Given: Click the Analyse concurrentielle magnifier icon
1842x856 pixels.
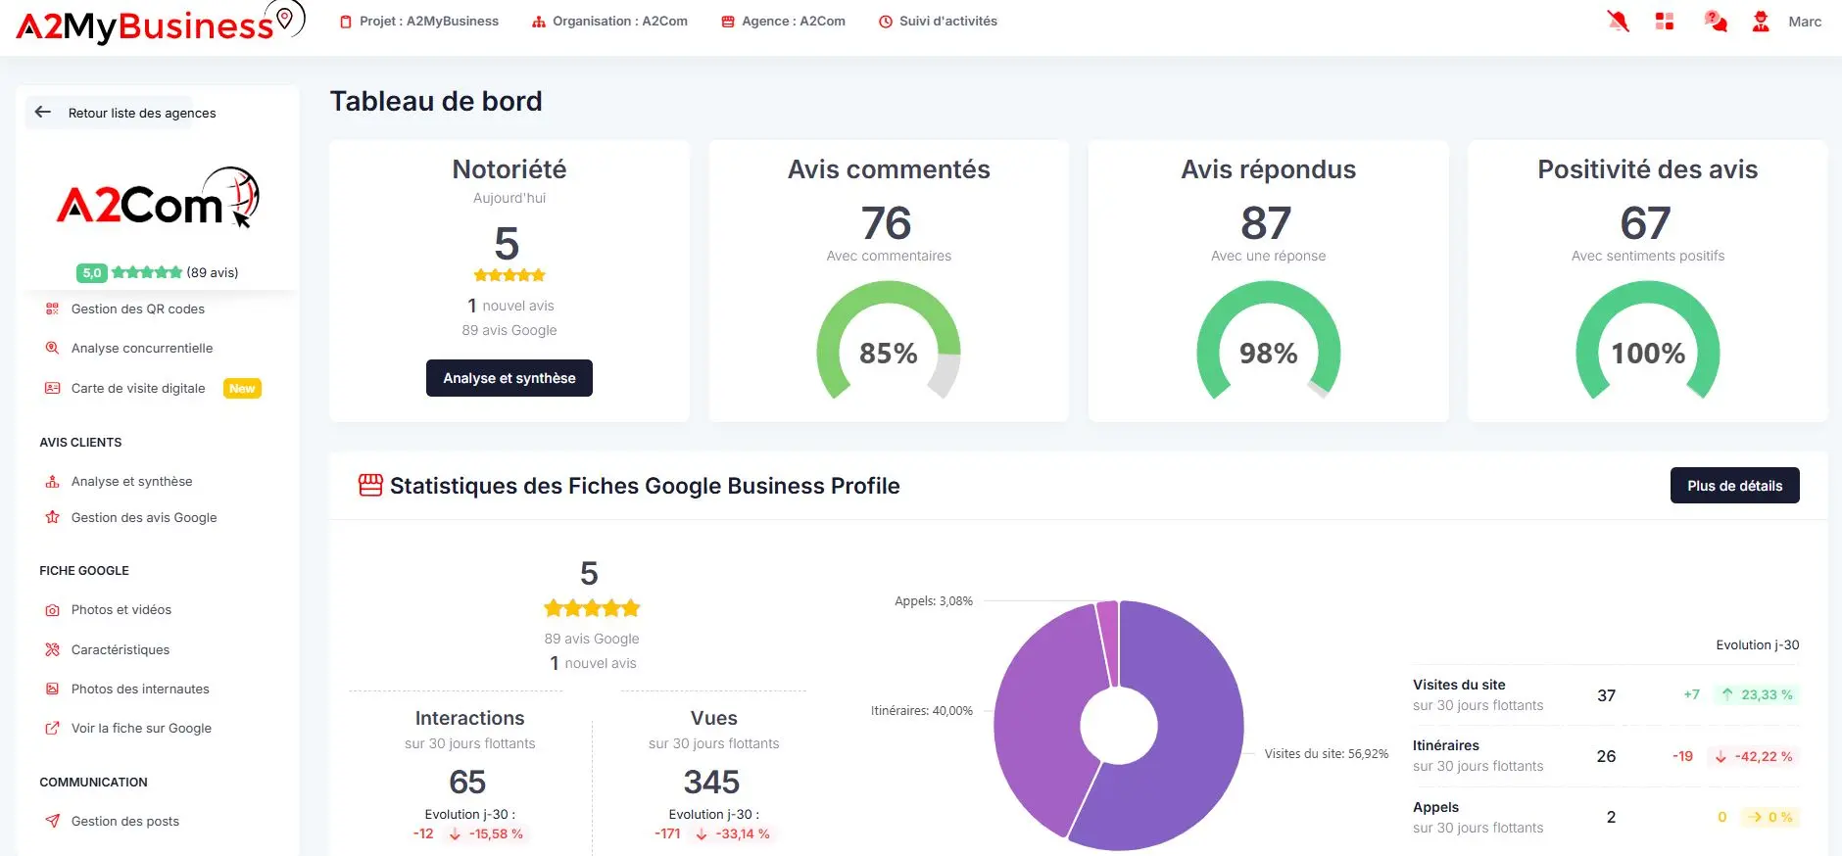Looking at the screenshot, I should tap(53, 348).
